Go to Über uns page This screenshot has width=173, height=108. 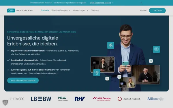pyautogui.click(x=95, y=10)
